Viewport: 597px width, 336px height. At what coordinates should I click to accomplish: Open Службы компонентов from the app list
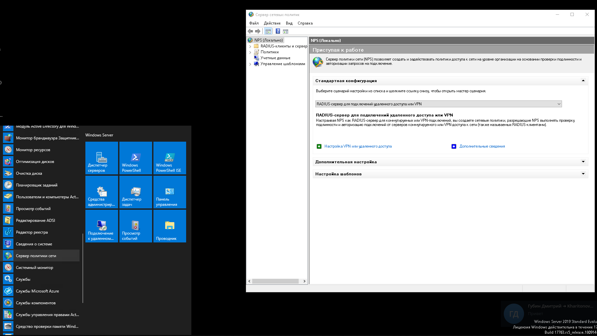[x=41, y=303]
